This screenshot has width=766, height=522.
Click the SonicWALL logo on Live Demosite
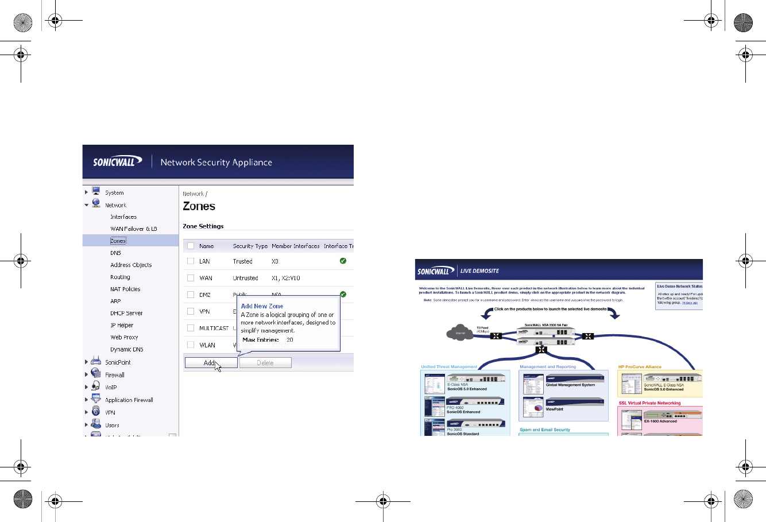click(x=437, y=271)
